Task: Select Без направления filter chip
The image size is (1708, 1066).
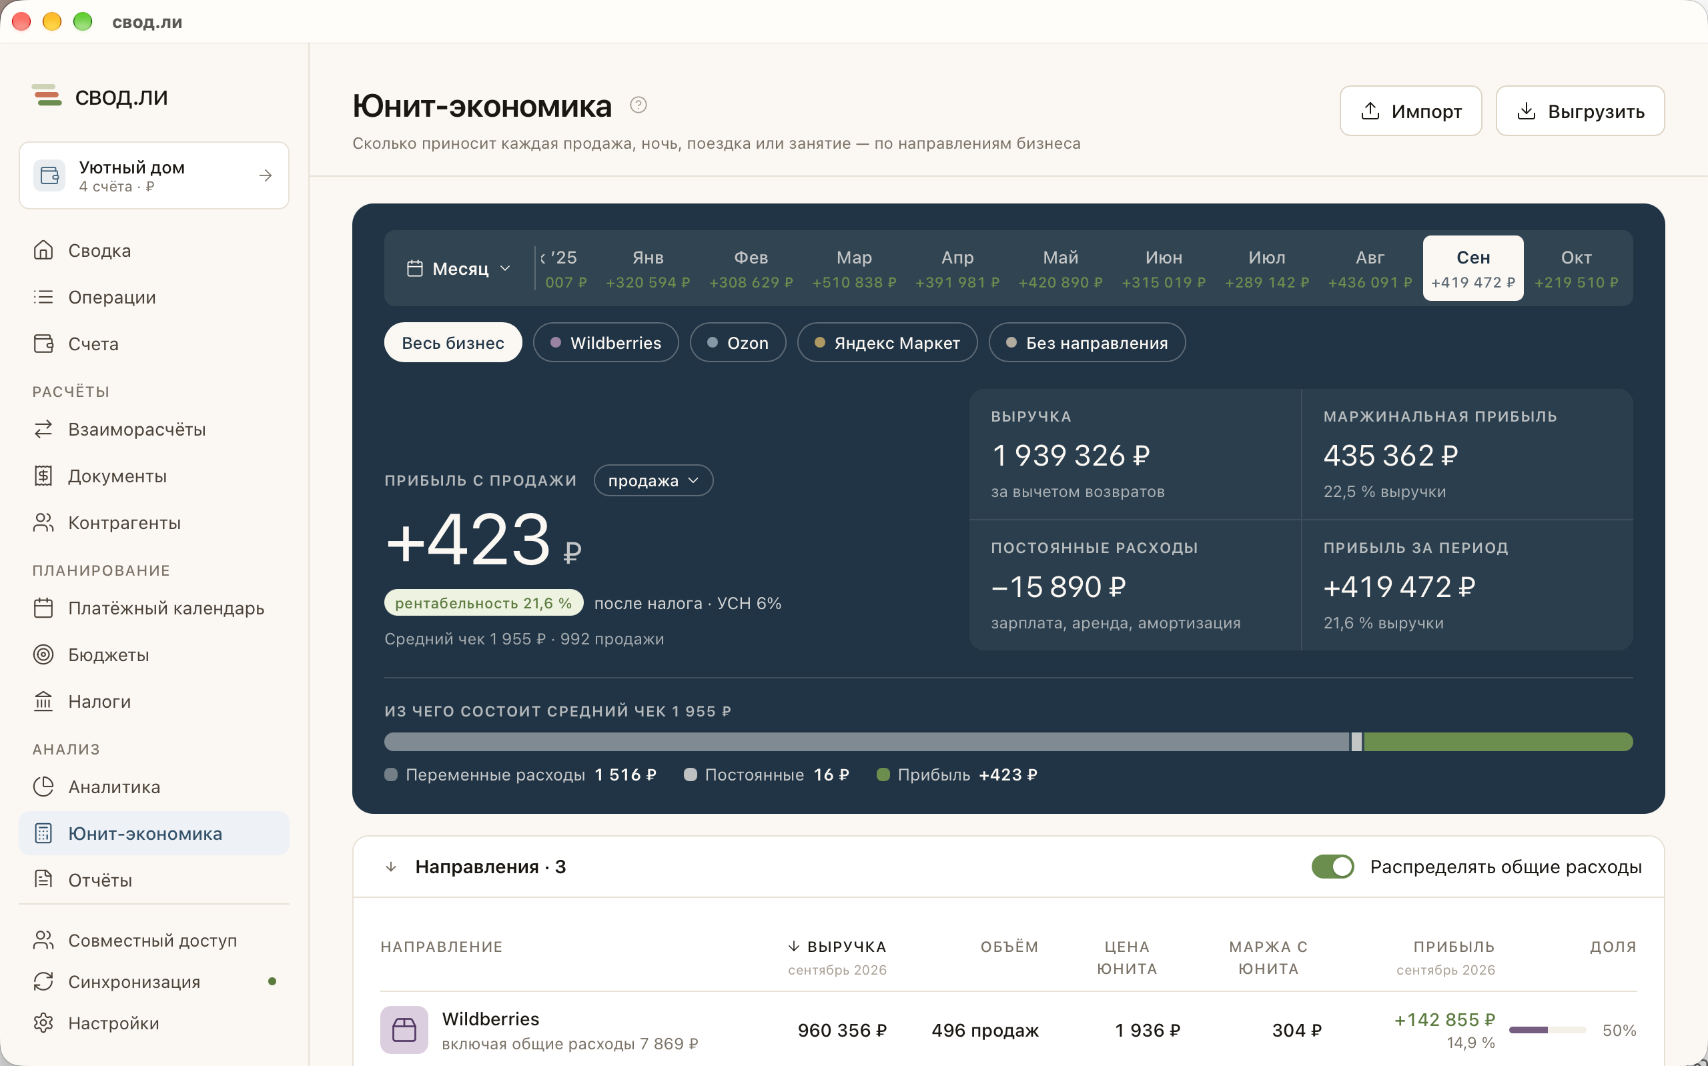Action: pyautogui.click(x=1086, y=343)
